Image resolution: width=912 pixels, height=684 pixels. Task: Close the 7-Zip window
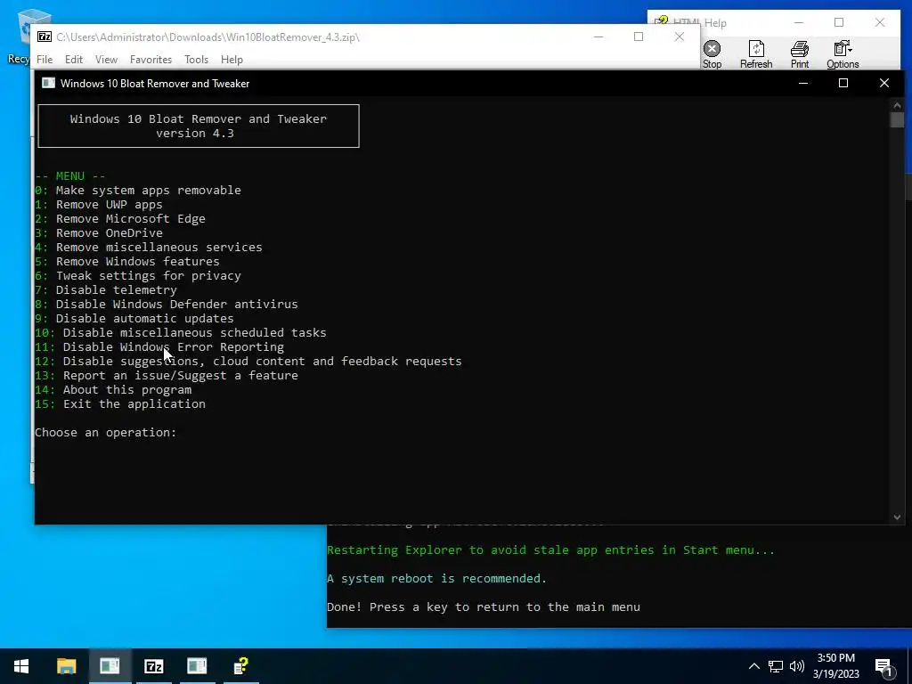(x=680, y=37)
